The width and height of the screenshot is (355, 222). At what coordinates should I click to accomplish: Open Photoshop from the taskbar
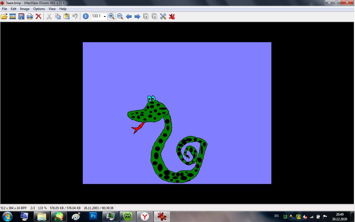click(93, 216)
